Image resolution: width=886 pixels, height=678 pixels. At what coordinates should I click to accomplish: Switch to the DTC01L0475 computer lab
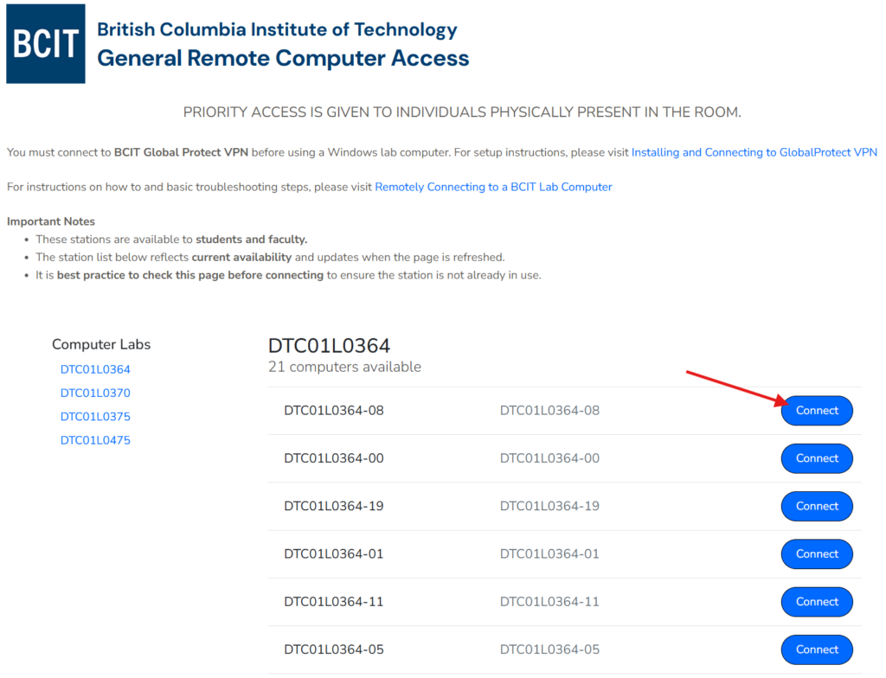95,440
